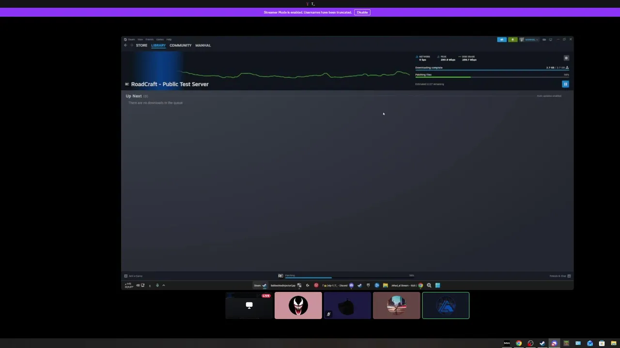This screenshot has width=620, height=348.
Task: Click the back navigation arrow in Steam
Action: point(125,45)
